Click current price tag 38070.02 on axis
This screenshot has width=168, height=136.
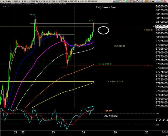162,26
